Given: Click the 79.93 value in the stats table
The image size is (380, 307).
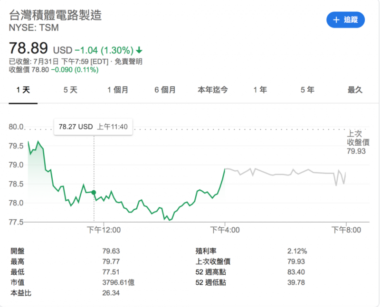Looking at the screenshot, I should (296, 261).
